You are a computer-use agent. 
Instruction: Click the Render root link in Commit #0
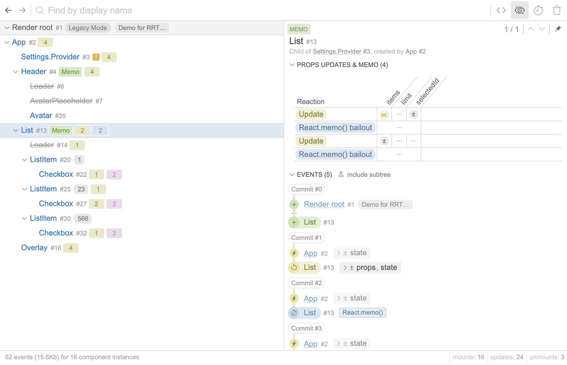[323, 204]
